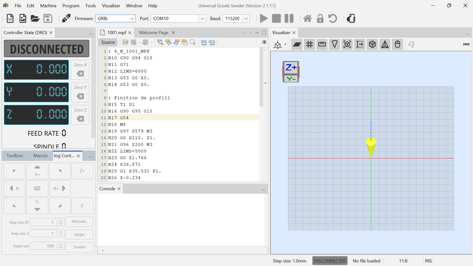Click the Find magnifier icon in editor
Screen dimensions: 473x266
click(160, 42)
